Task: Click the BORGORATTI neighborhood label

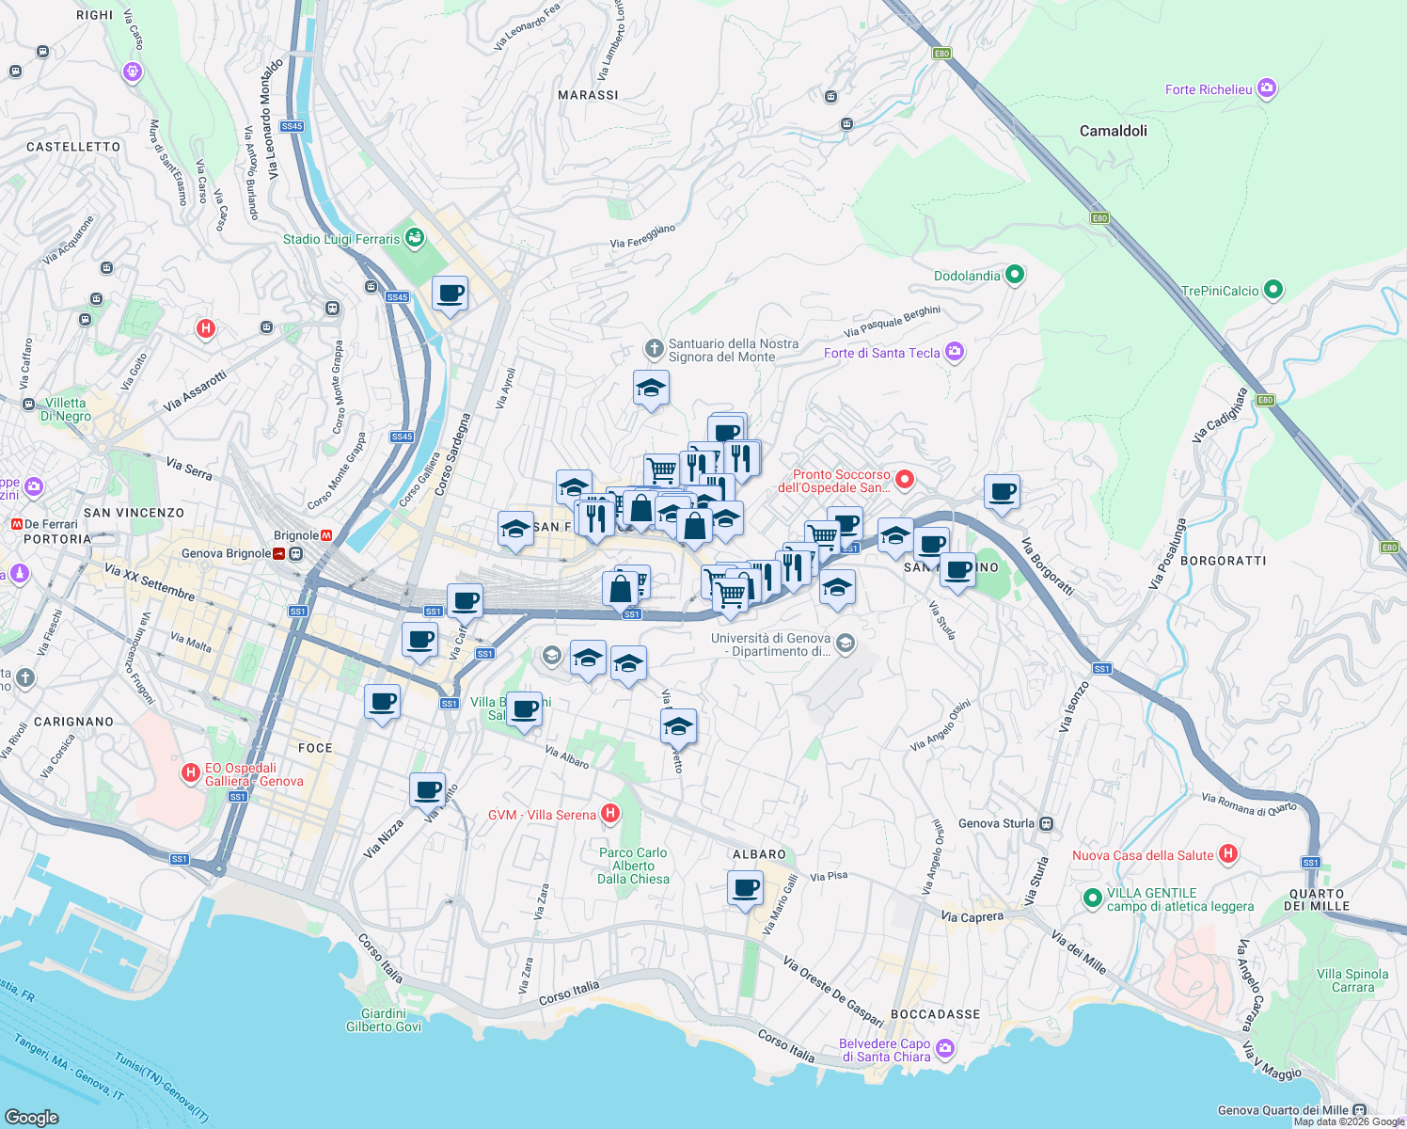Action: coord(1224,561)
